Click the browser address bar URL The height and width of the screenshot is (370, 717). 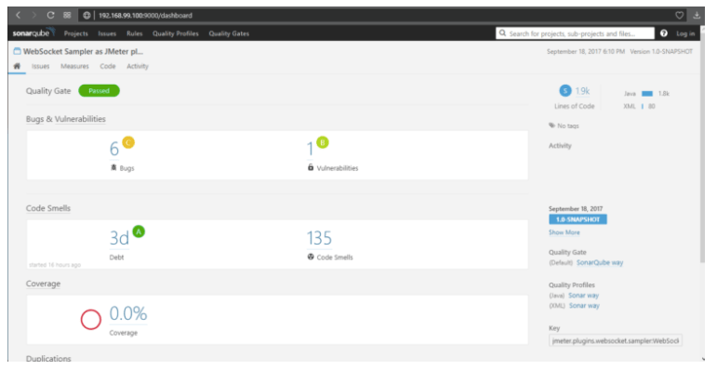click(x=145, y=15)
